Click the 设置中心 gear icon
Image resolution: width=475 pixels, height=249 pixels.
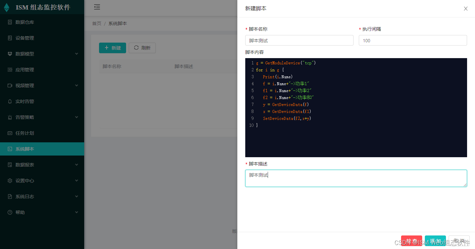10,181
